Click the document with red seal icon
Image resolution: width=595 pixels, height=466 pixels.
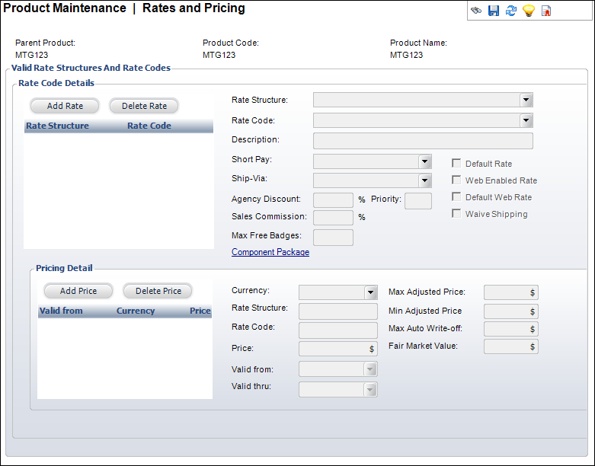pyautogui.click(x=546, y=11)
